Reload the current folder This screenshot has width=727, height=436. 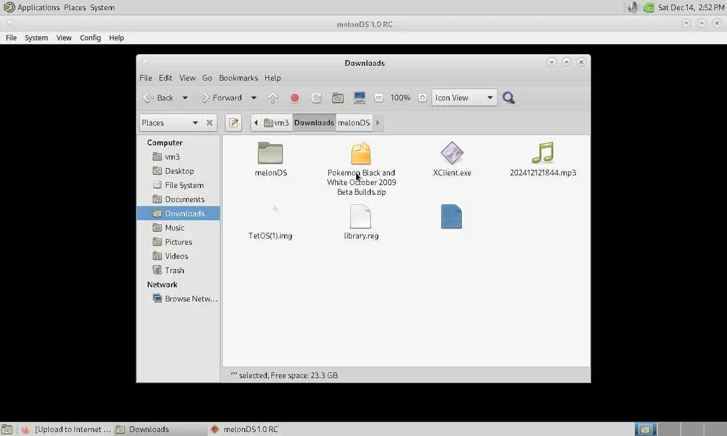(x=316, y=98)
